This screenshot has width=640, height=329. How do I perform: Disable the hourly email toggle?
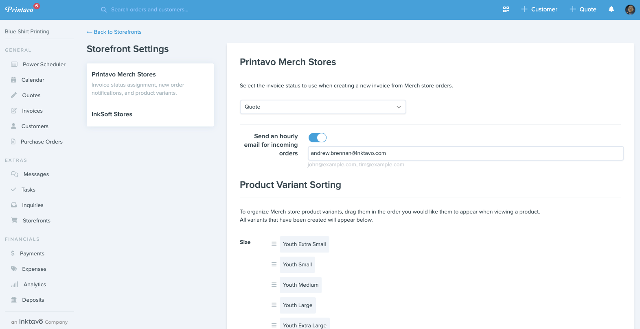coord(318,137)
